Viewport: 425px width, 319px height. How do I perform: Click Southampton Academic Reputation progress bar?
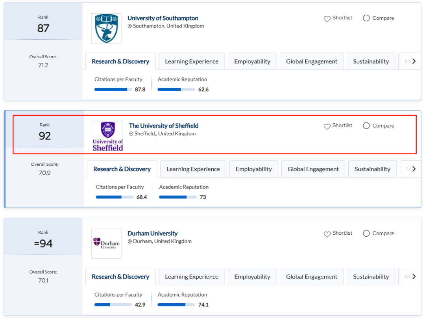click(x=176, y=89)
